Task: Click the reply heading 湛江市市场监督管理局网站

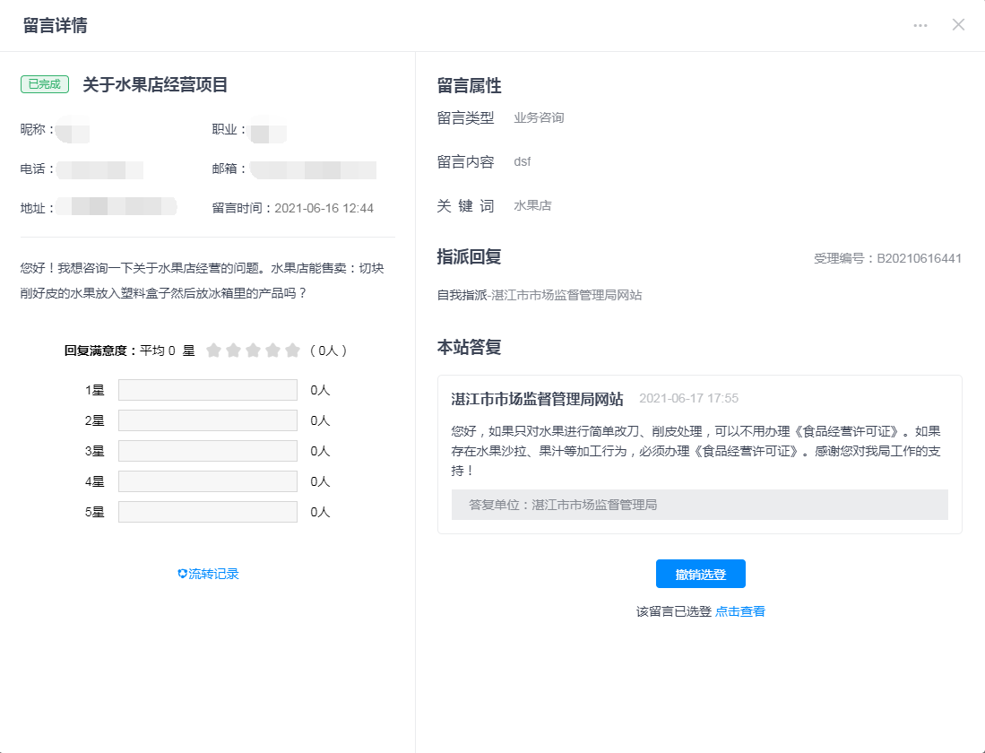Action: point(537,399)
